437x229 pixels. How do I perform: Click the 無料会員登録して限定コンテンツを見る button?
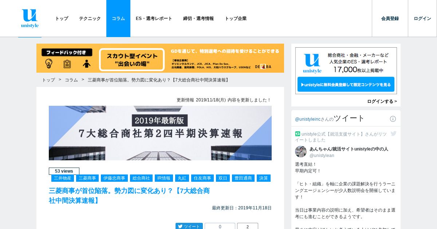(346, 84)
